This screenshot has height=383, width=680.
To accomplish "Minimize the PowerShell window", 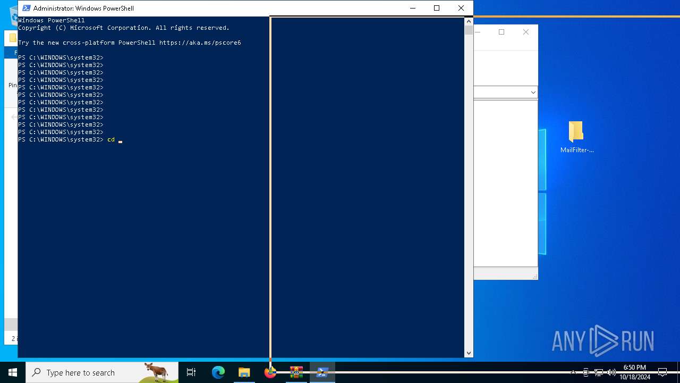I will [x=413, y=8].
